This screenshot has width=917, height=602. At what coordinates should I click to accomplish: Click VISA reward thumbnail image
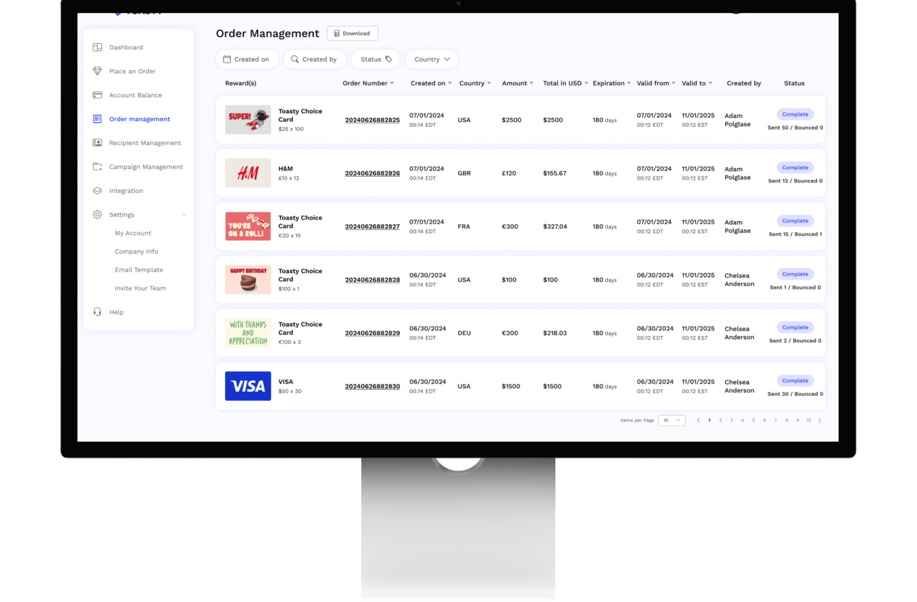tap(247, 385)
